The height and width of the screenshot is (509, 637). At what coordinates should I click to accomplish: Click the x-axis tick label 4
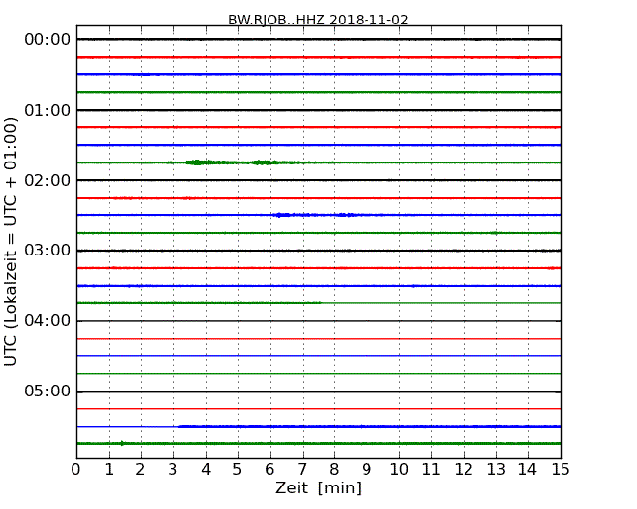tap(206, 469)
